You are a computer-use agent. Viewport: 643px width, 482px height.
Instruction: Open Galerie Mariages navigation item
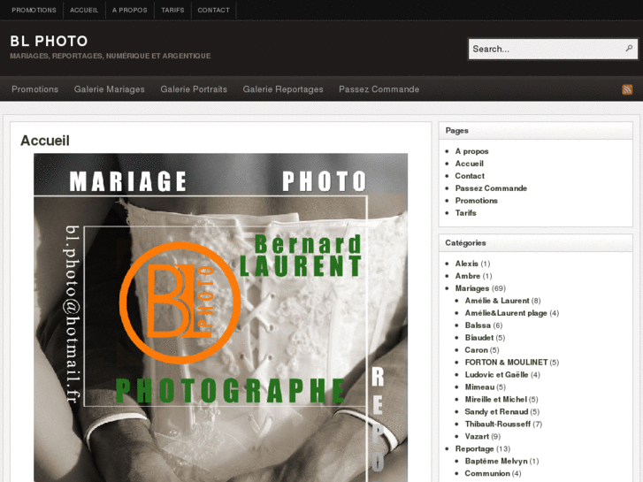(x=109, y=89)
